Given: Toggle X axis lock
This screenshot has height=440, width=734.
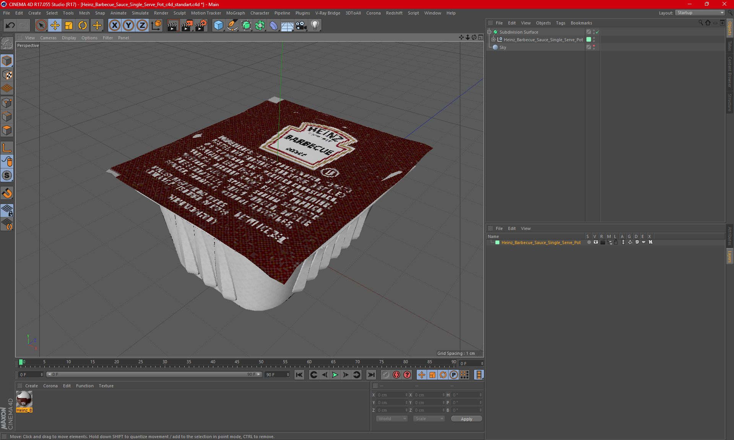Looking at the screenshot, I should [114, 26].
